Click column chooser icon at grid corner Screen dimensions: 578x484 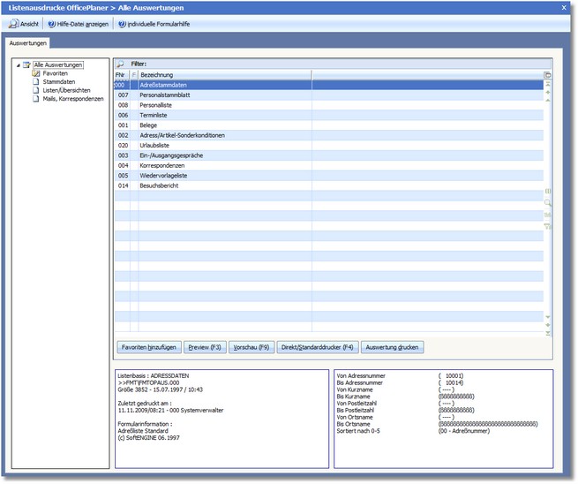[x=547, y=75]
